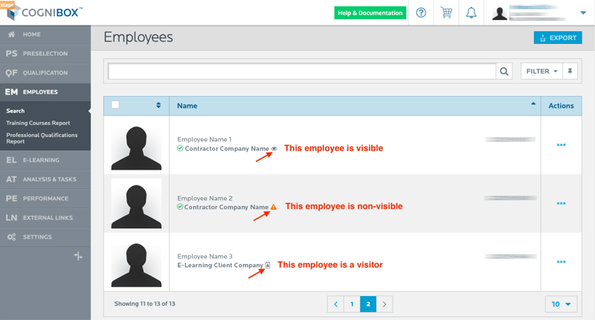Image resolution: width=595 pixels, height=320 pixels.
Task: Open Settings in sidebar
Action: click(45, 237)
